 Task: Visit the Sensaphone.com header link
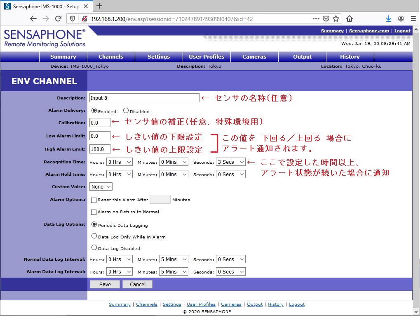[369, 31]
